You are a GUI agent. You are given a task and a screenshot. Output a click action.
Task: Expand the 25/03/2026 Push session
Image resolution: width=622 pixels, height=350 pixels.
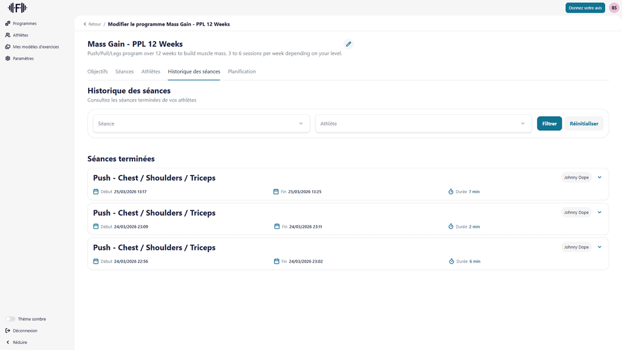point(600,177)
